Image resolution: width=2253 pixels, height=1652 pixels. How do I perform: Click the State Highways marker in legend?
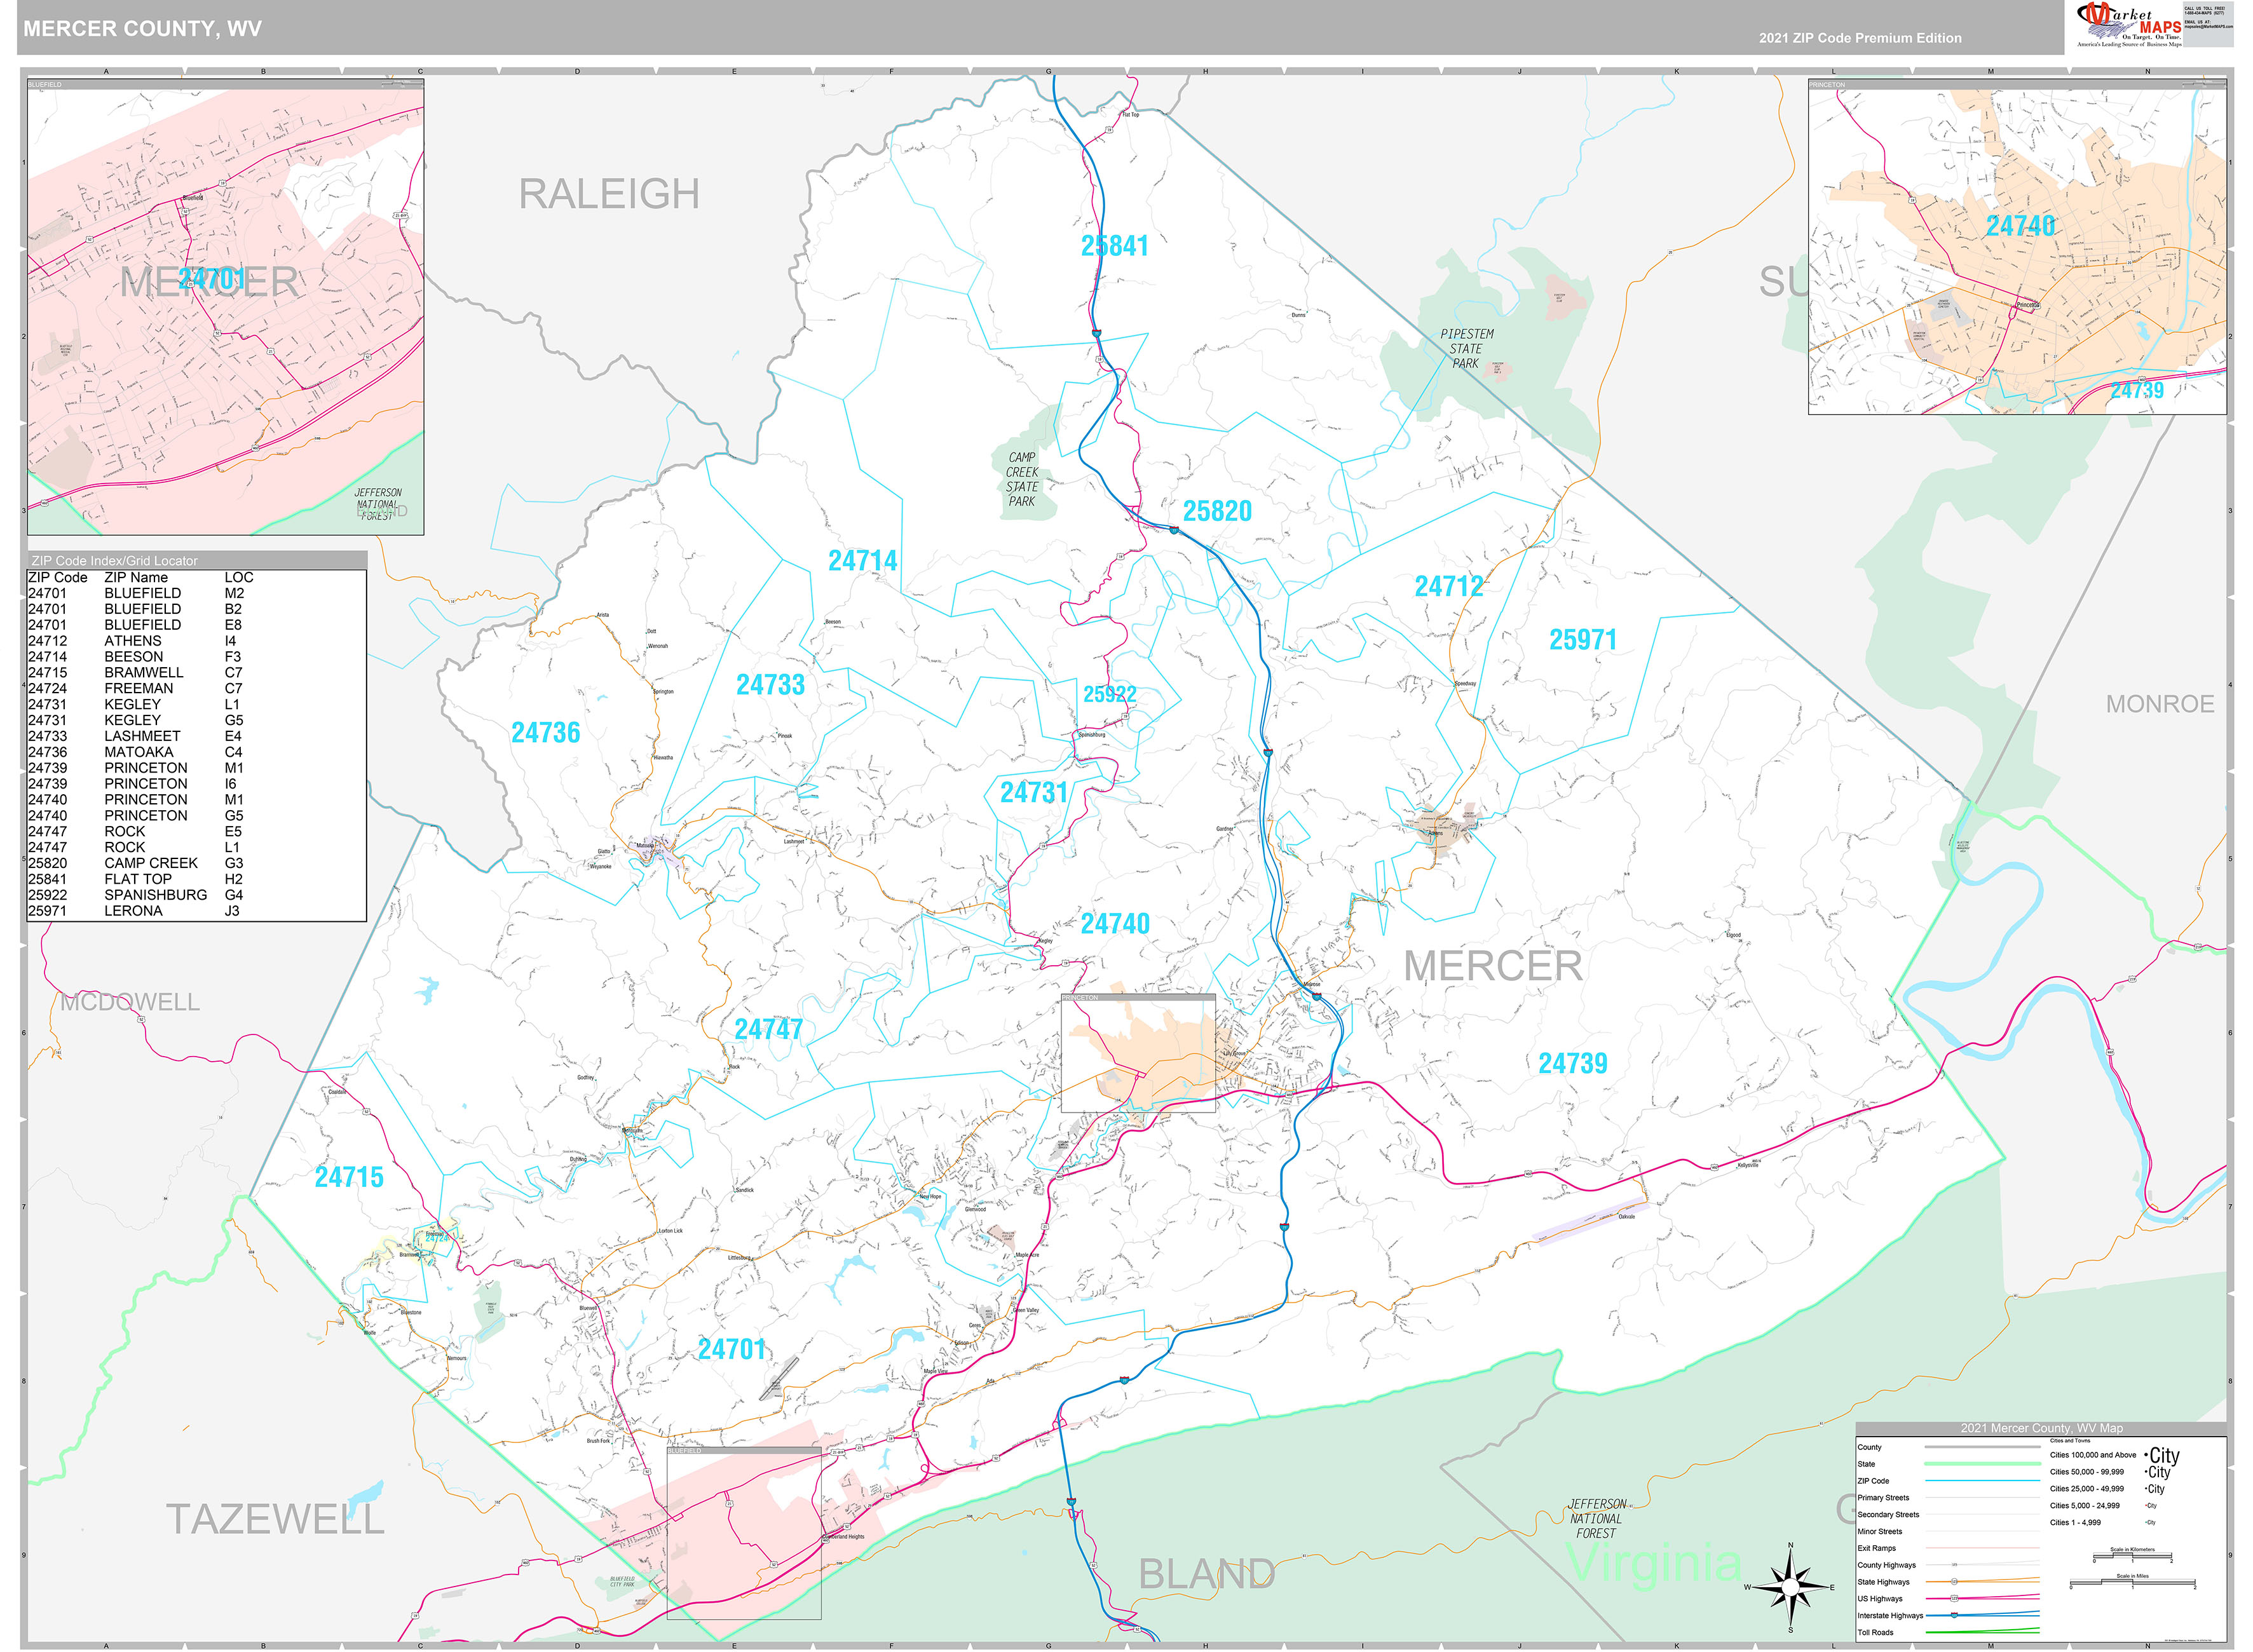[1955, 1582]
